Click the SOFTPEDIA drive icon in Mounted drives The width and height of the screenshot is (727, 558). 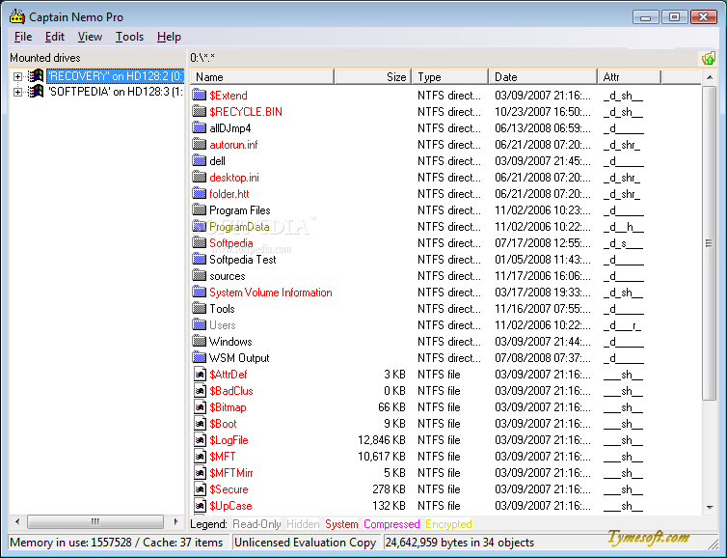[x=36, y=91]
